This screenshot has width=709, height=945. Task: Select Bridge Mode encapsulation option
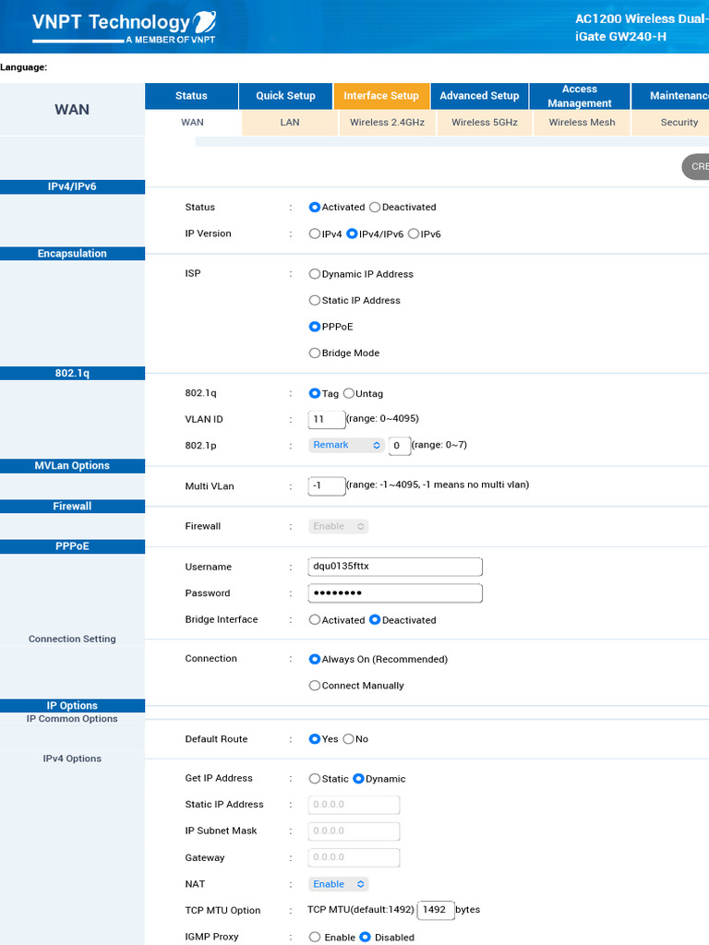315,353
